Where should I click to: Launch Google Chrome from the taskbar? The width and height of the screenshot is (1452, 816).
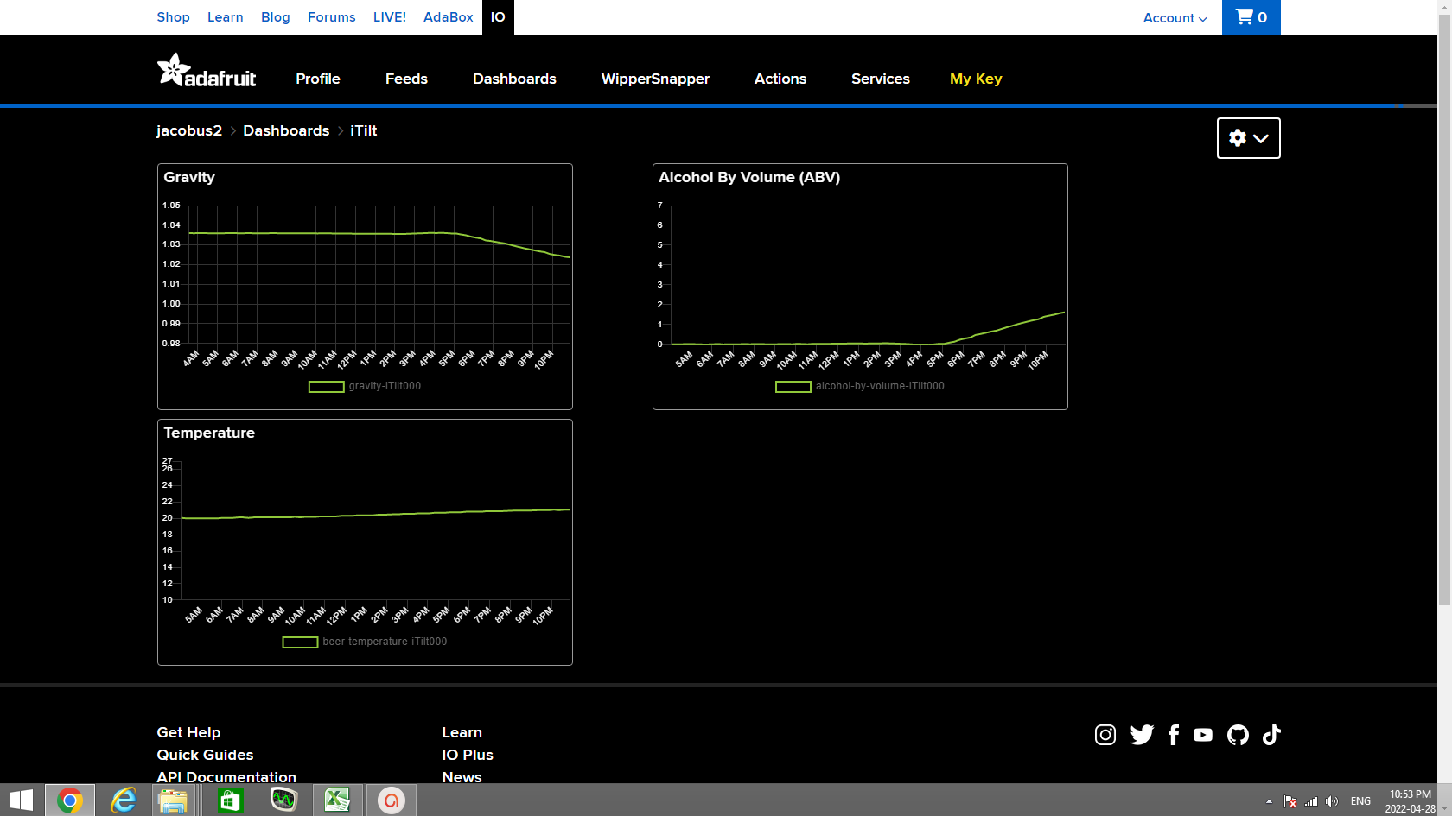tap(70, 800)
